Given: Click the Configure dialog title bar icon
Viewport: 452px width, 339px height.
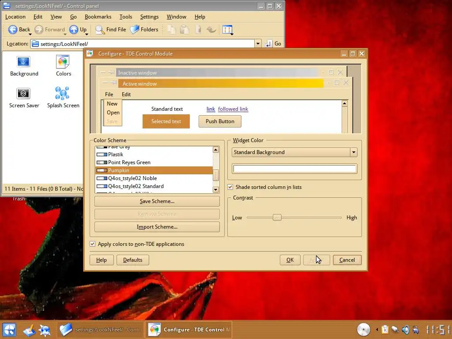Looking at the screenshot, I should tap(90, 53).
